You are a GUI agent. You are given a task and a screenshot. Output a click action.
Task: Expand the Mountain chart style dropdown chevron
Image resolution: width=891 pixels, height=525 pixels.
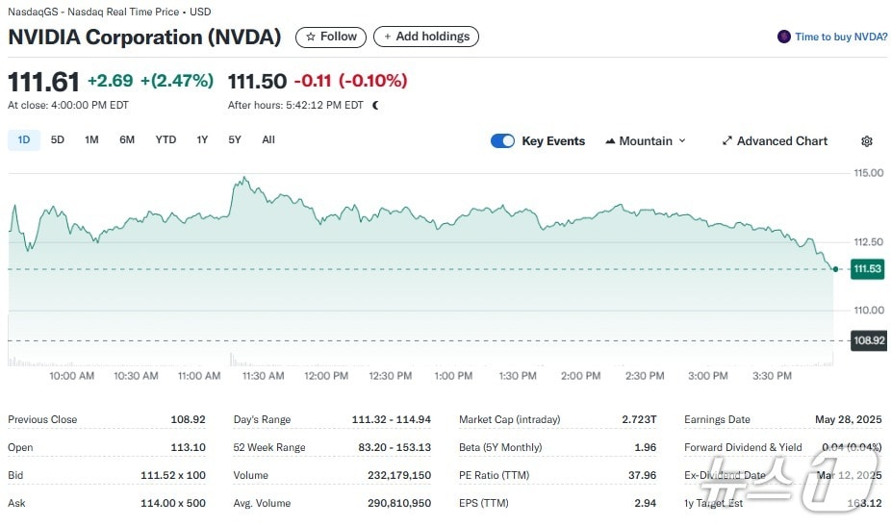click(682, 141)
